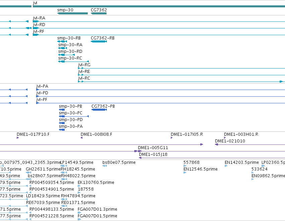Click the 557868 feature label
This screenshot has width=285, height=221.
191,162
